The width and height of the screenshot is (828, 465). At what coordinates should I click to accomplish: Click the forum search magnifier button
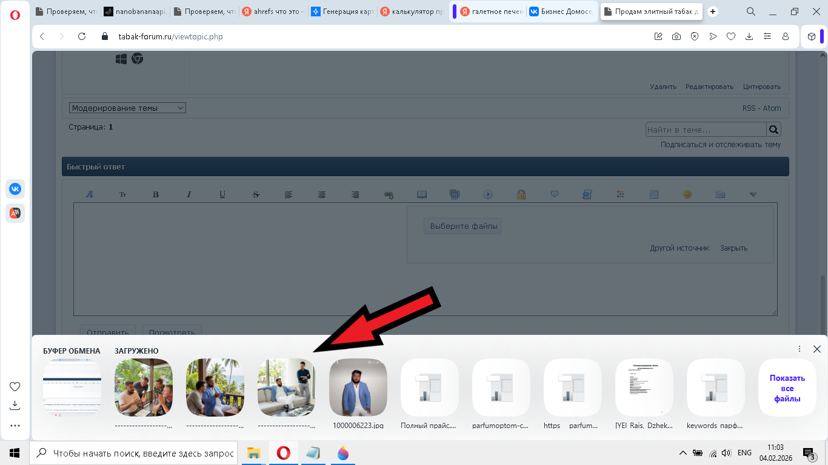pyautogui.click(x=773, y=130)
